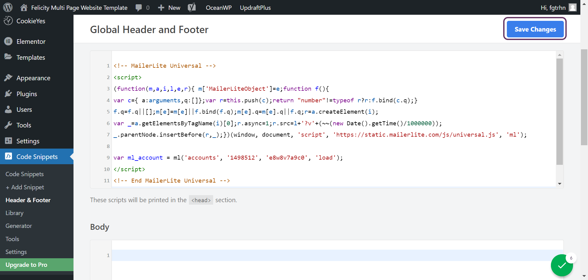Open the Plugins menu item

coord(27,94)
